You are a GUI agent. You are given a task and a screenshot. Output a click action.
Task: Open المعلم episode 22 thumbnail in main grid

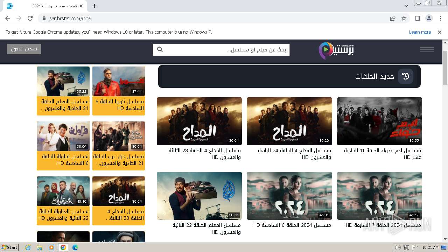pos(199,196)
